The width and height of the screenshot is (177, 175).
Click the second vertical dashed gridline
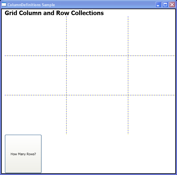pos(128,75)
